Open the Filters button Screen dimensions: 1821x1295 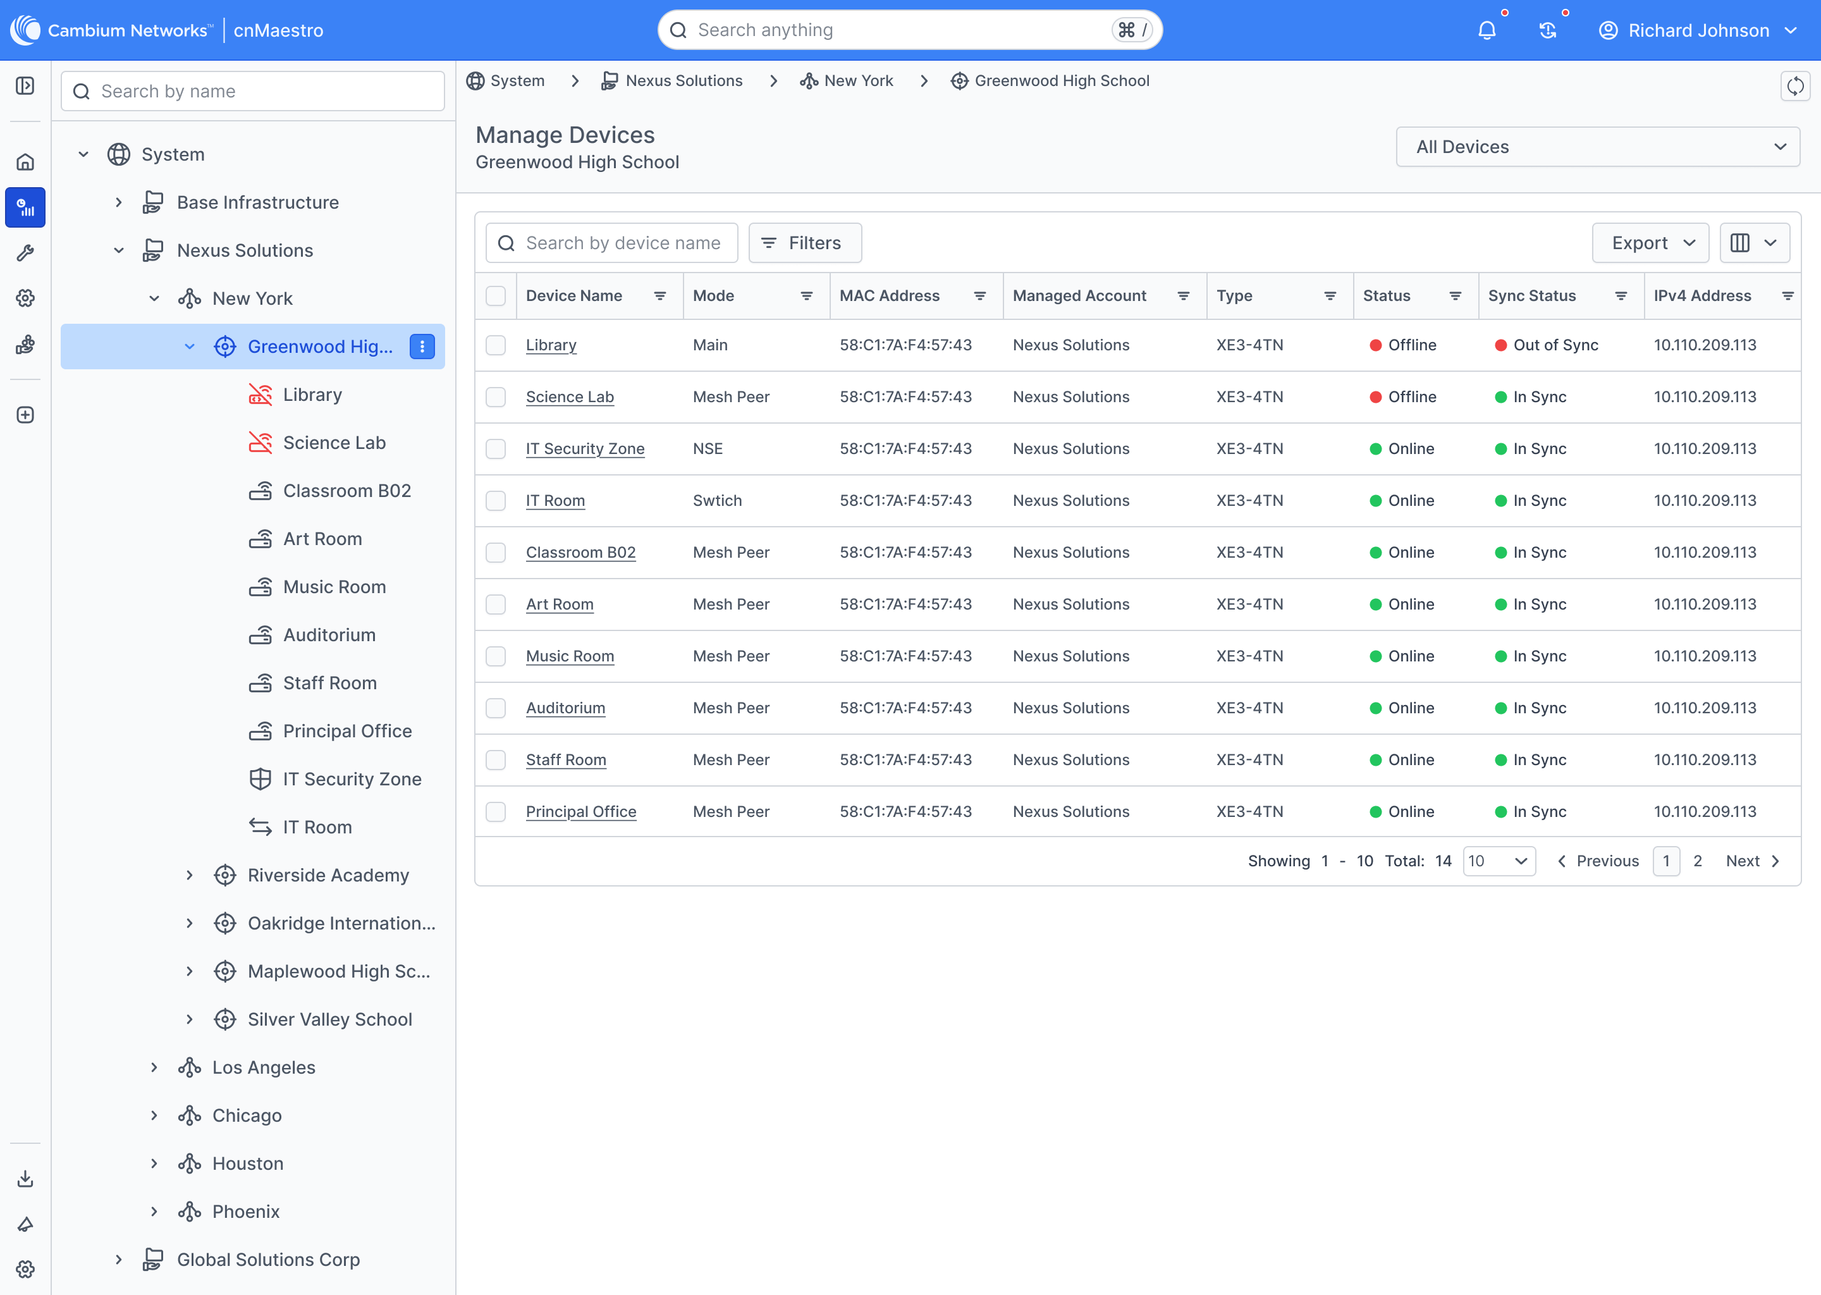(x=806, y=242)
